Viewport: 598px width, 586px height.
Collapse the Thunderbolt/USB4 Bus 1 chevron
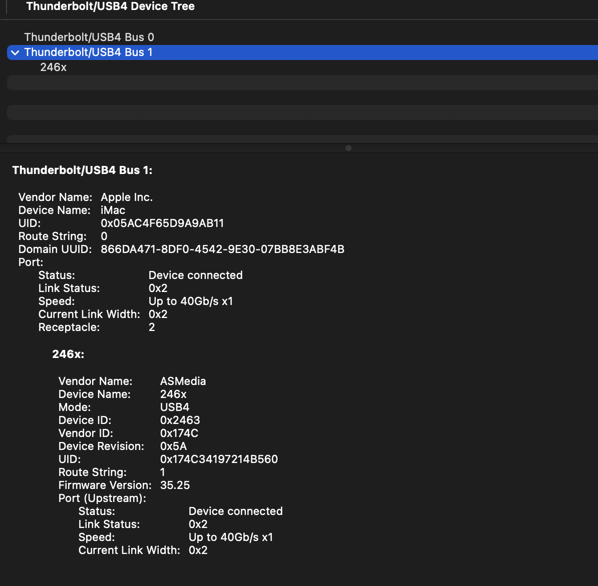click(x=15, y=52)
